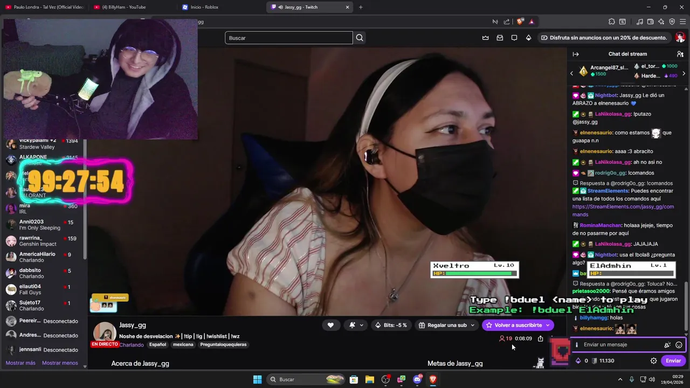Switch to BillyHam YouTube tab
The width and height of the screenshot is (690, 388).
132,7
